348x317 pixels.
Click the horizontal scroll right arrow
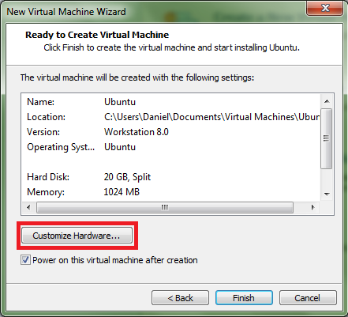point(312,207)
